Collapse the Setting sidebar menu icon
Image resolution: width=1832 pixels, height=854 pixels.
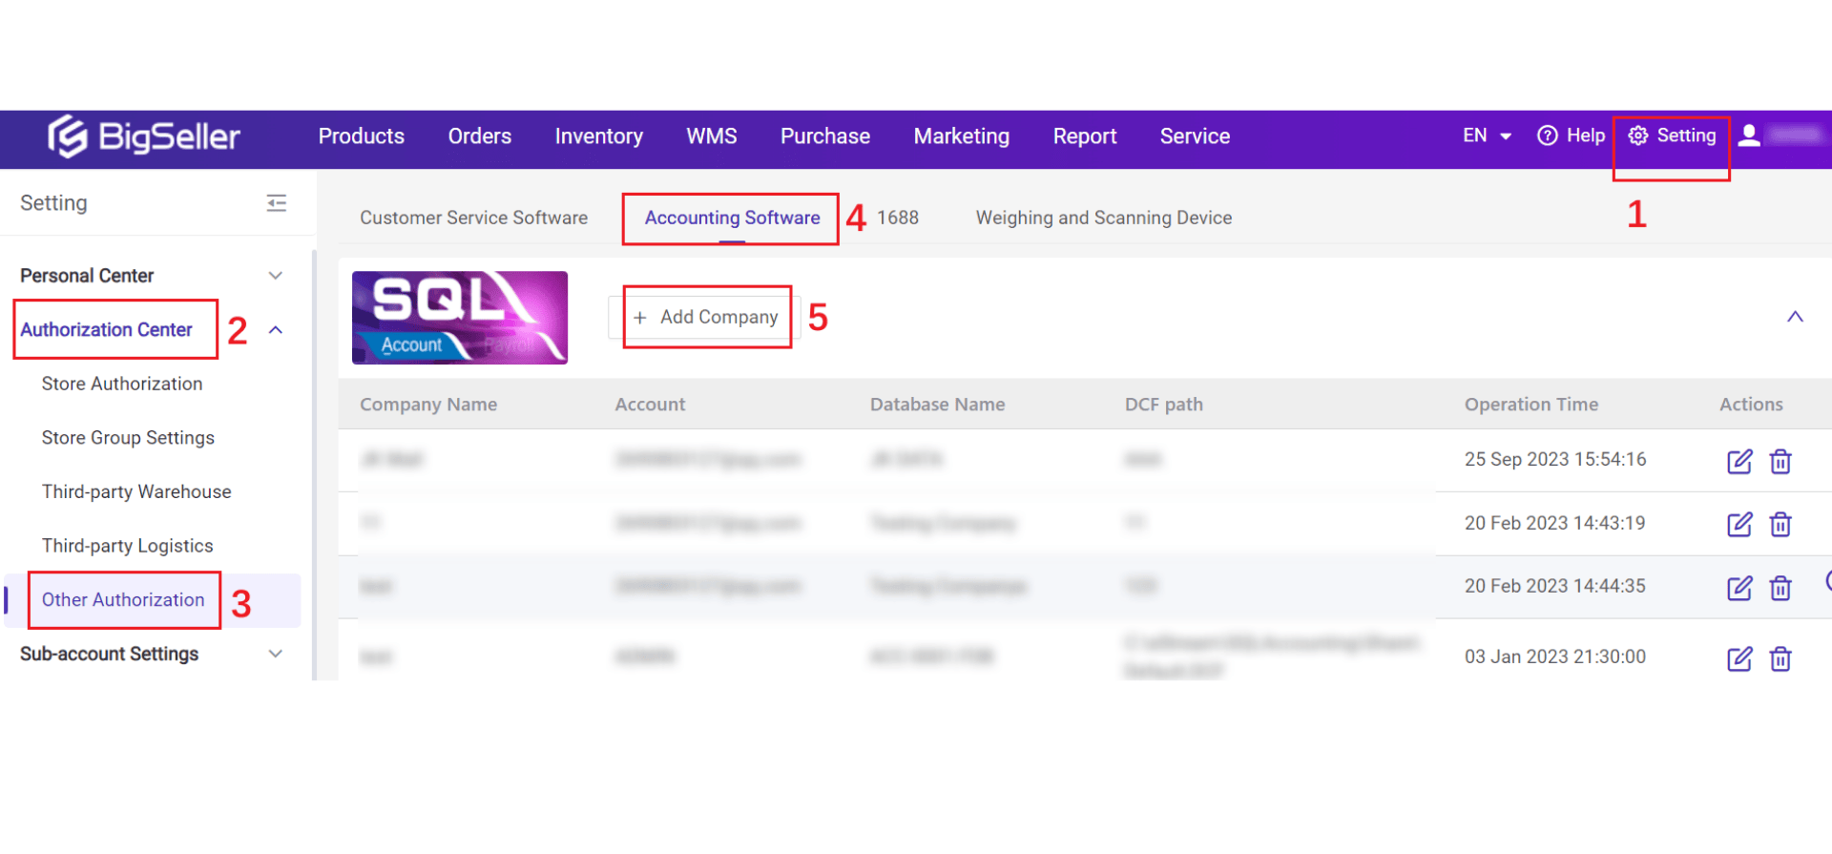click(x=276, y=203)
